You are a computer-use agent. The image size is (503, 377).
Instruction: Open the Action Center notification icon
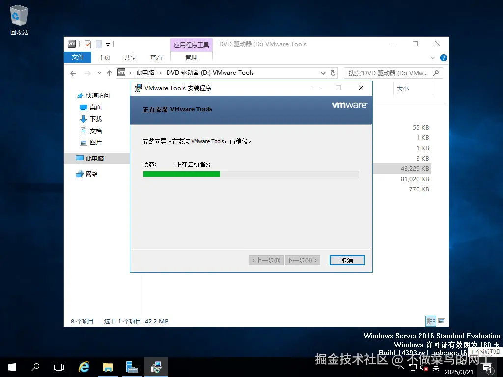488,367
